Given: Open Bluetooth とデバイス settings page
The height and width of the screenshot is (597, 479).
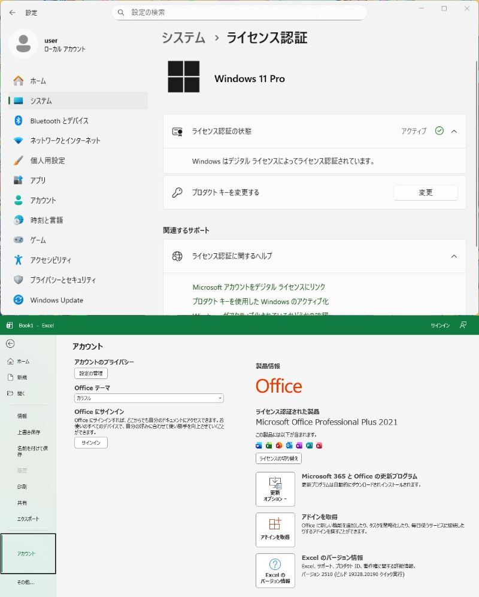Looking at the screenshot, I should click(78, 121).
